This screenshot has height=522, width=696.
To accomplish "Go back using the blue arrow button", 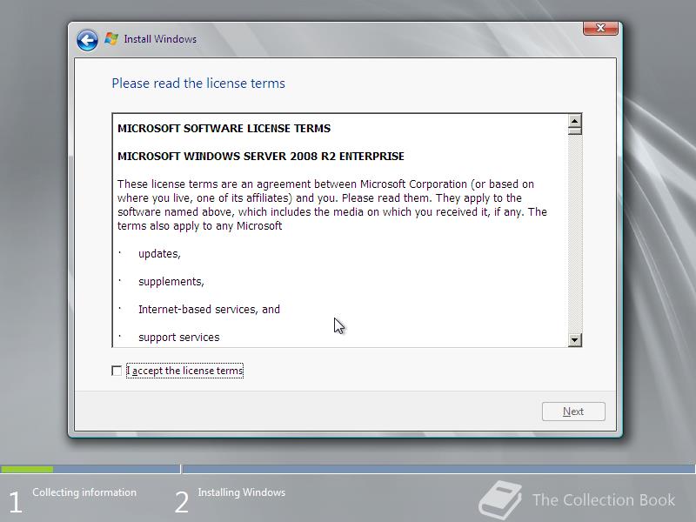I will point(87,40).
